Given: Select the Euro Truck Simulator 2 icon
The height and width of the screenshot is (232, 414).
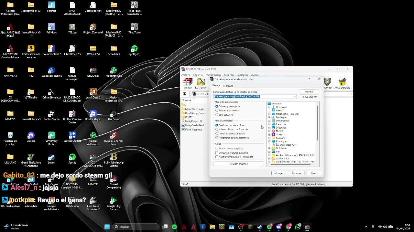Looking at the screenshot, I should (x=93, y=204).
